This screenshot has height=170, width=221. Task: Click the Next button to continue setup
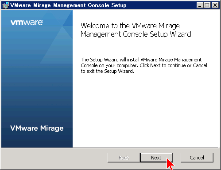point(156,158)
